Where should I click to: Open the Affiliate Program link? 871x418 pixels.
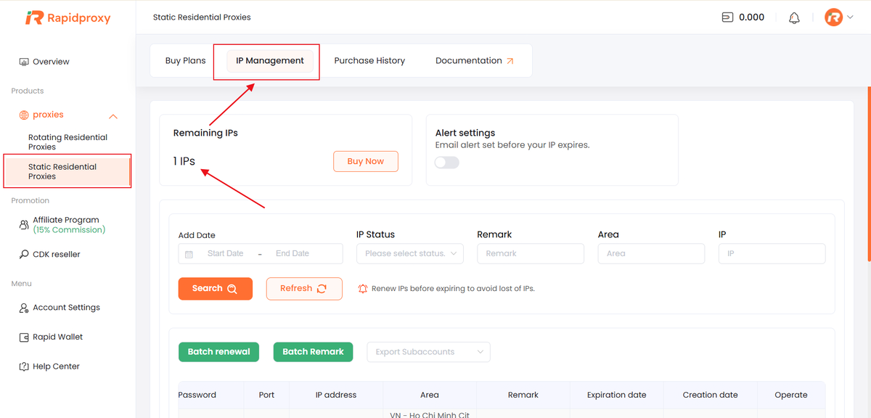[x=69, y=225]
